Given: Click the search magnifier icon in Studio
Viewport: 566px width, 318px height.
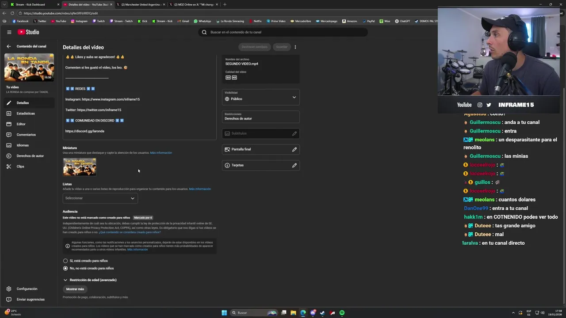Looking at the screenshot, I should tap(204, 32).
